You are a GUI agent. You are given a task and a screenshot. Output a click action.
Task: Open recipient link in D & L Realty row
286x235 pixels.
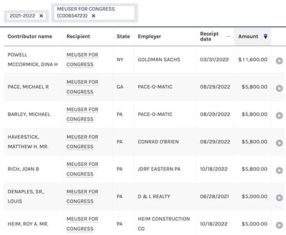point(82,196)
